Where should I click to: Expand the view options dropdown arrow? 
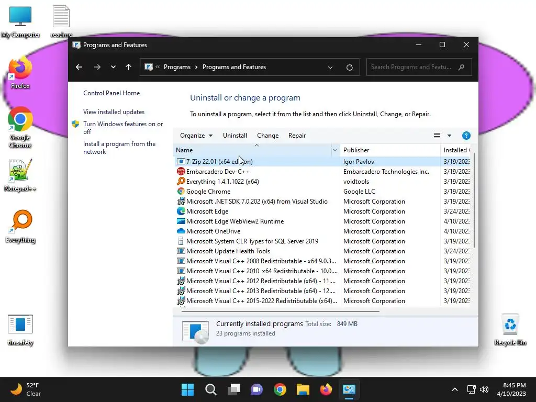(449, 136)
